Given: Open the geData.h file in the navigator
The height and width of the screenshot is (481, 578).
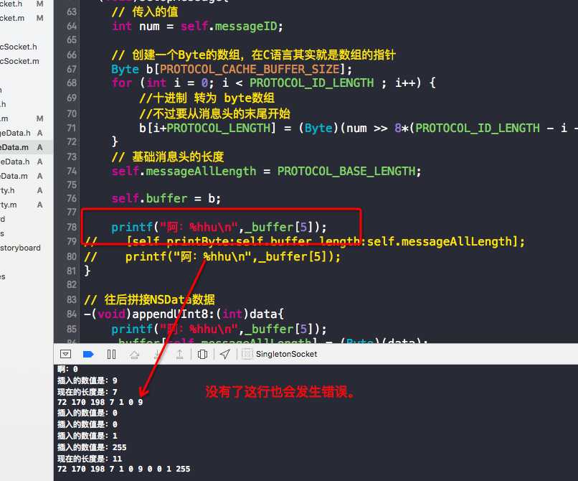Looking at the screenshot, I should (x=16, y=133).
